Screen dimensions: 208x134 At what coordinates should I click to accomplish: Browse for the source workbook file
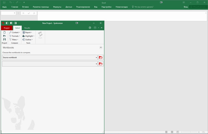click(x=101, y=57)
